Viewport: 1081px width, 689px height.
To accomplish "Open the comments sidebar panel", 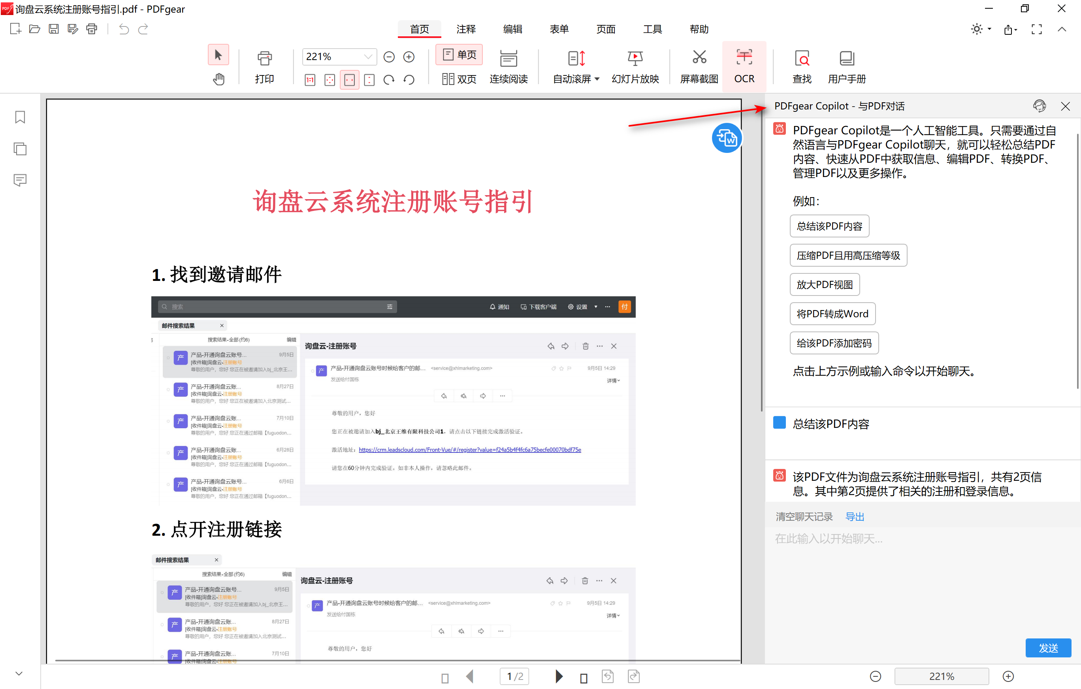I will (20, 180).
